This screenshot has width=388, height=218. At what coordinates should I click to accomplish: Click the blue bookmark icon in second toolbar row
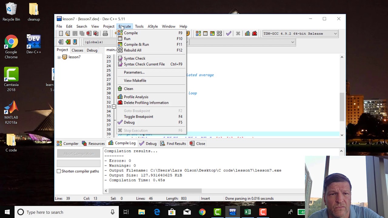(x=75, y=42)
